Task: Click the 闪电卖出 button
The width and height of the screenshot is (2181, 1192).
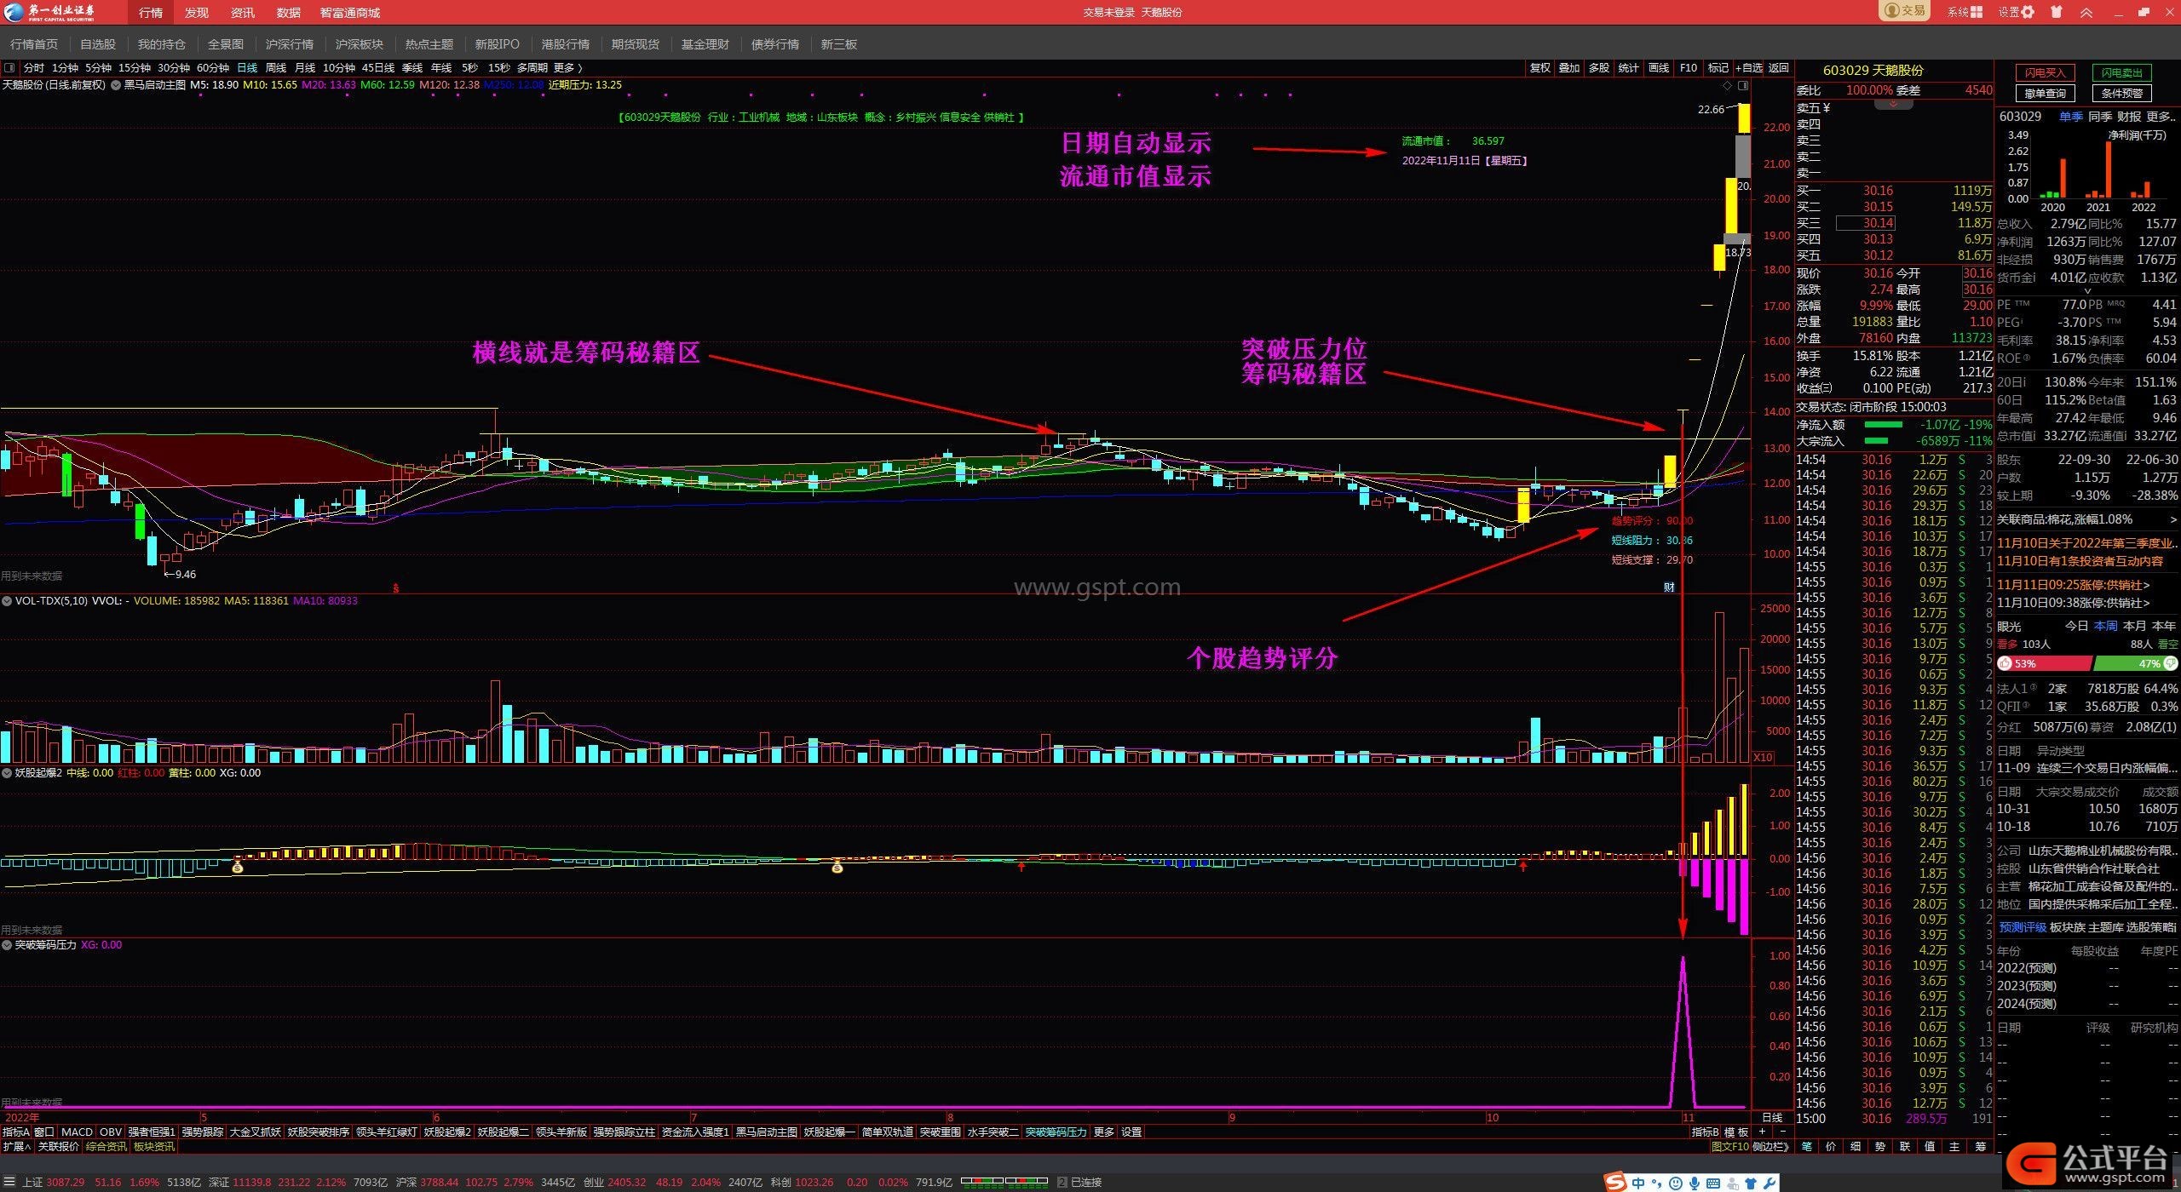Action: [2121, 72]
